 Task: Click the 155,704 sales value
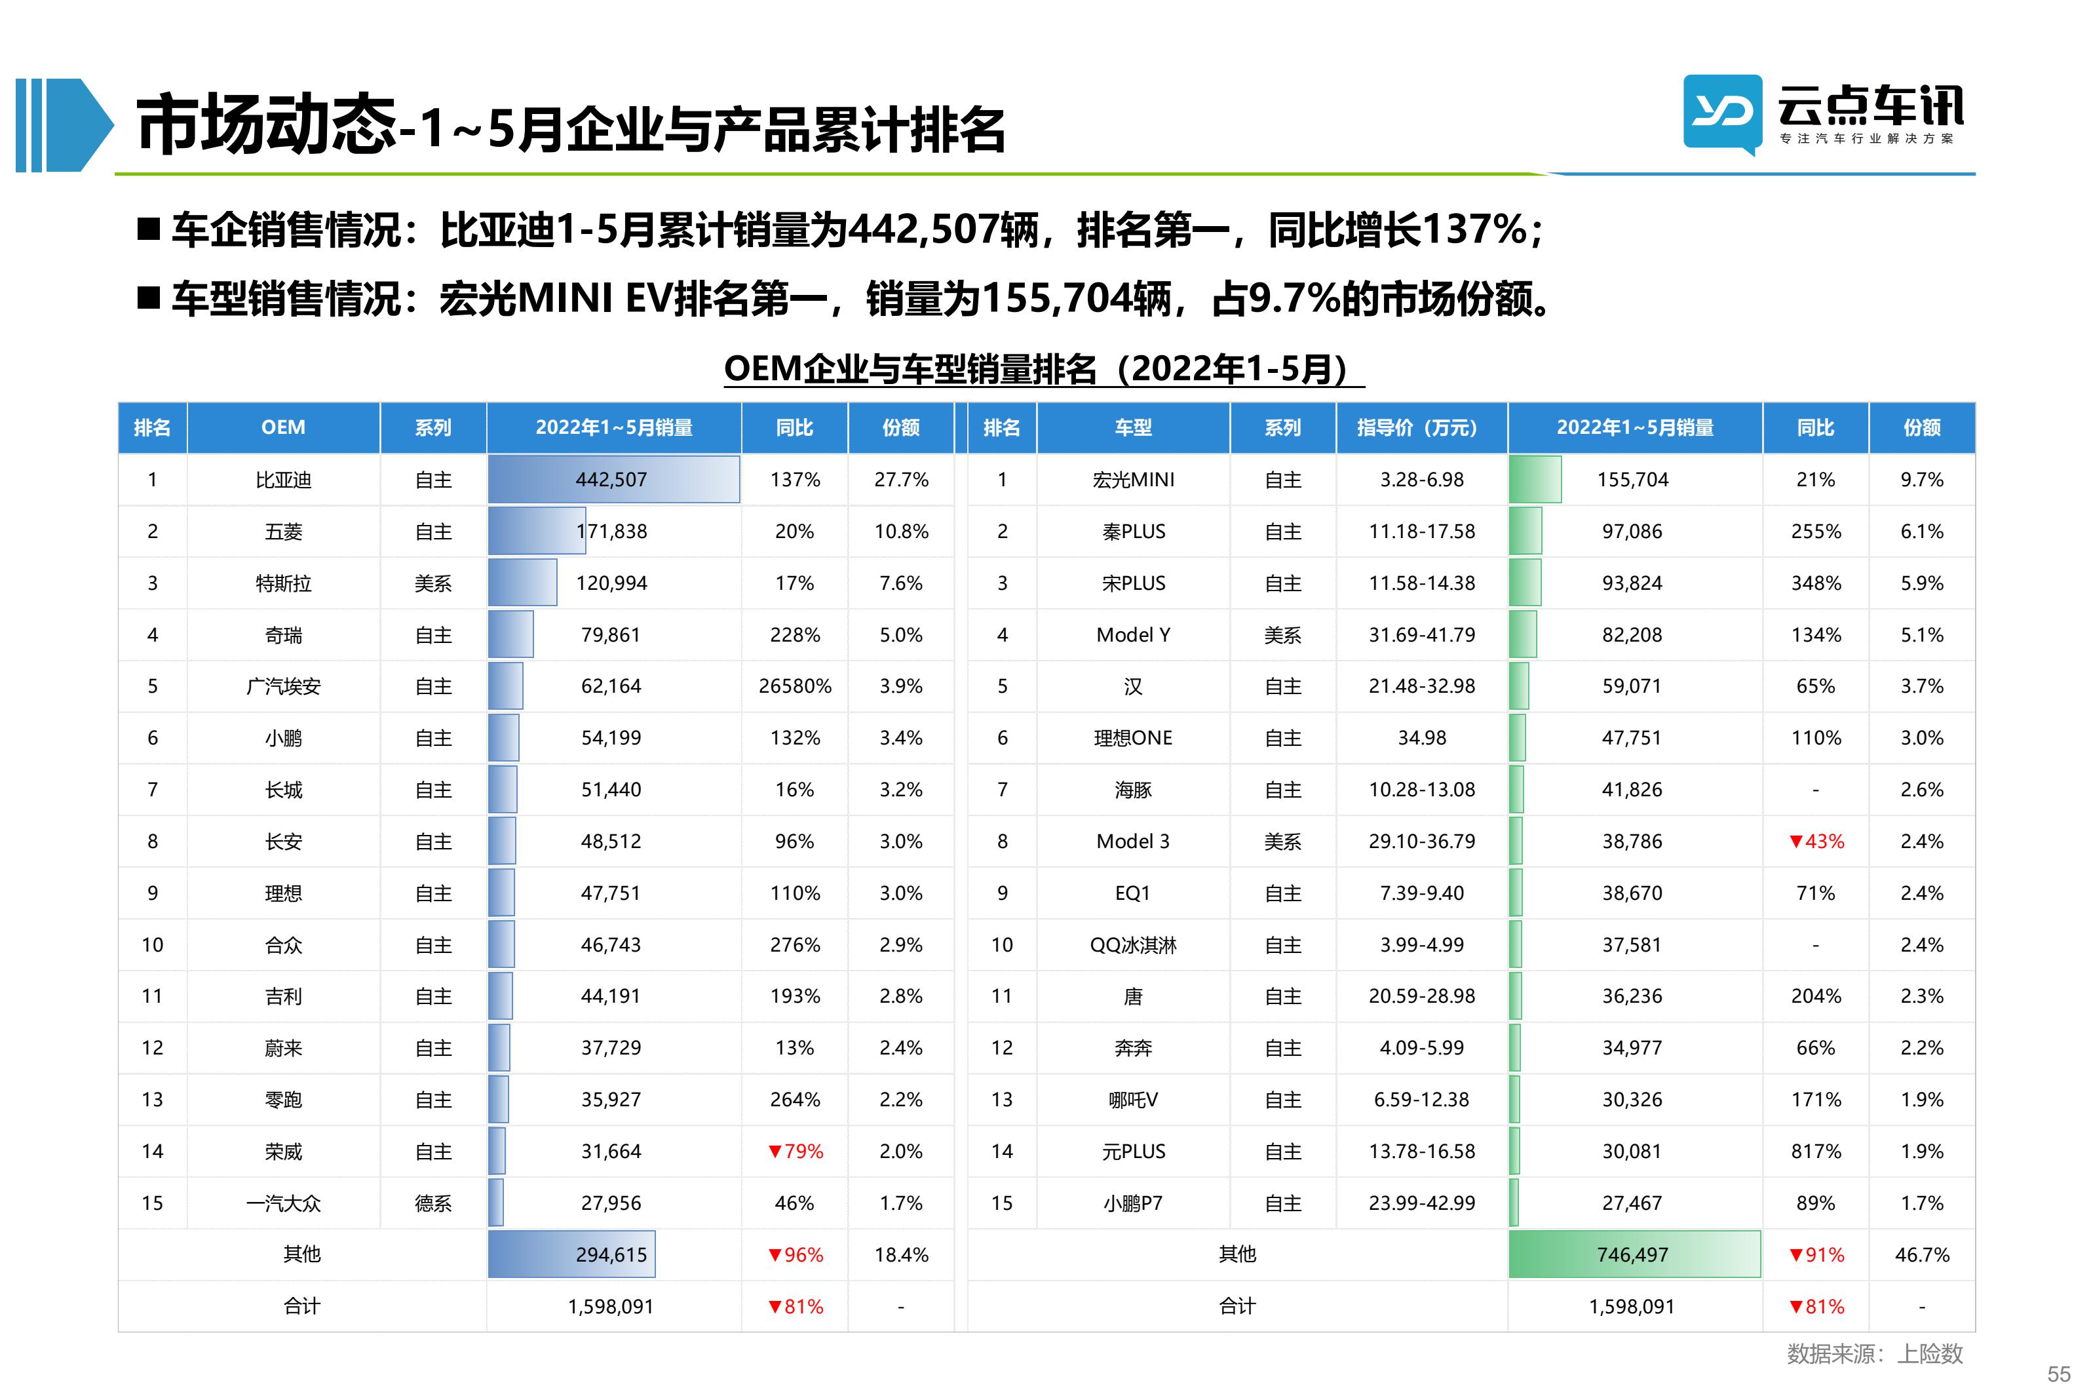click(1632, 480)
